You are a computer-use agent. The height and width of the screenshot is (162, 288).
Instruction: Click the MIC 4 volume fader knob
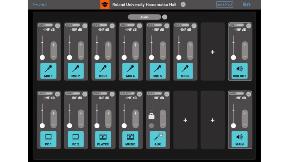pos(124,58)
